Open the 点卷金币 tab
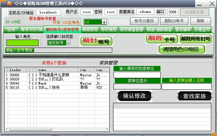217x136 pixels. 202,30
